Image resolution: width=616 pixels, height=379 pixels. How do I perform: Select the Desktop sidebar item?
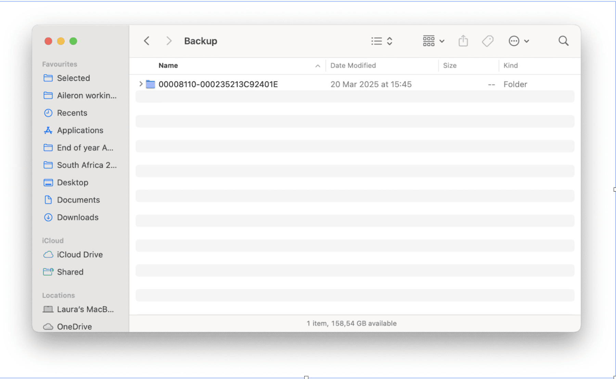click(x=73, y=182)
